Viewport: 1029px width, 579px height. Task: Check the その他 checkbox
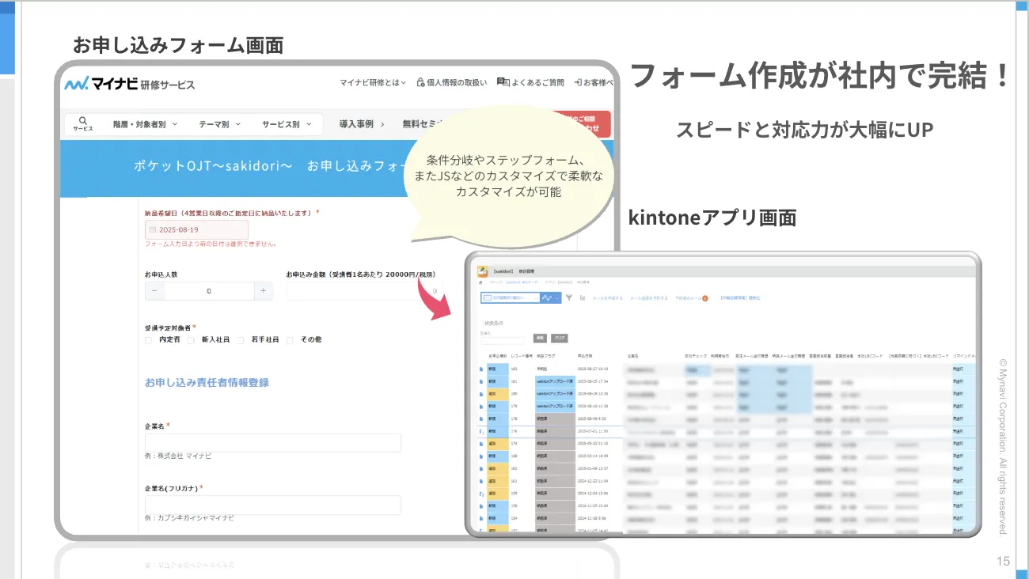(291, 340)
